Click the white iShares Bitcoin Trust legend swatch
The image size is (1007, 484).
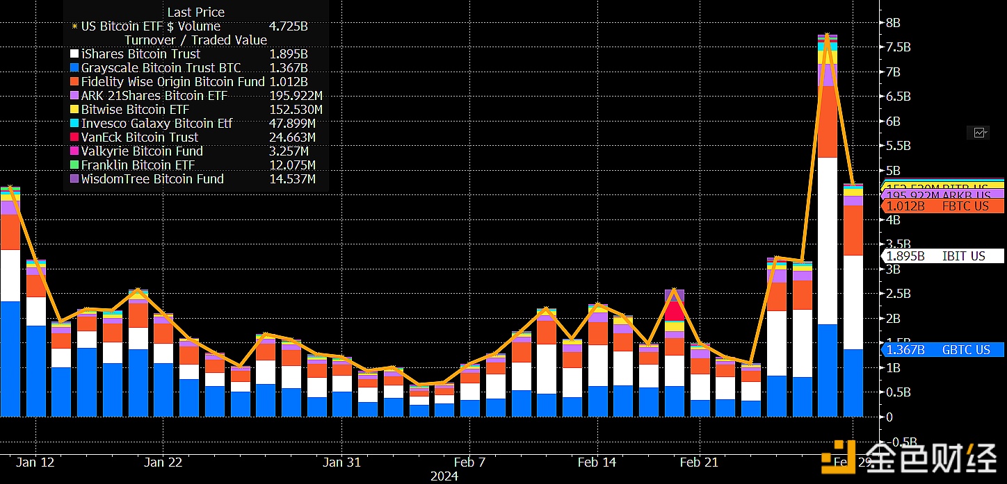click(74, 54)
